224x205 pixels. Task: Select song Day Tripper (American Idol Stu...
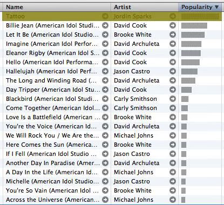(x=53, y=90)
